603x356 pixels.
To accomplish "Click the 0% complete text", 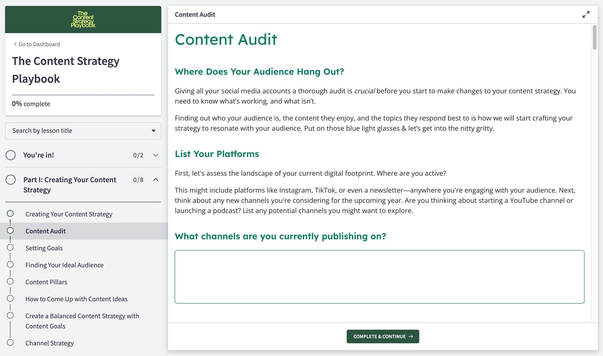I will (31, 104).
